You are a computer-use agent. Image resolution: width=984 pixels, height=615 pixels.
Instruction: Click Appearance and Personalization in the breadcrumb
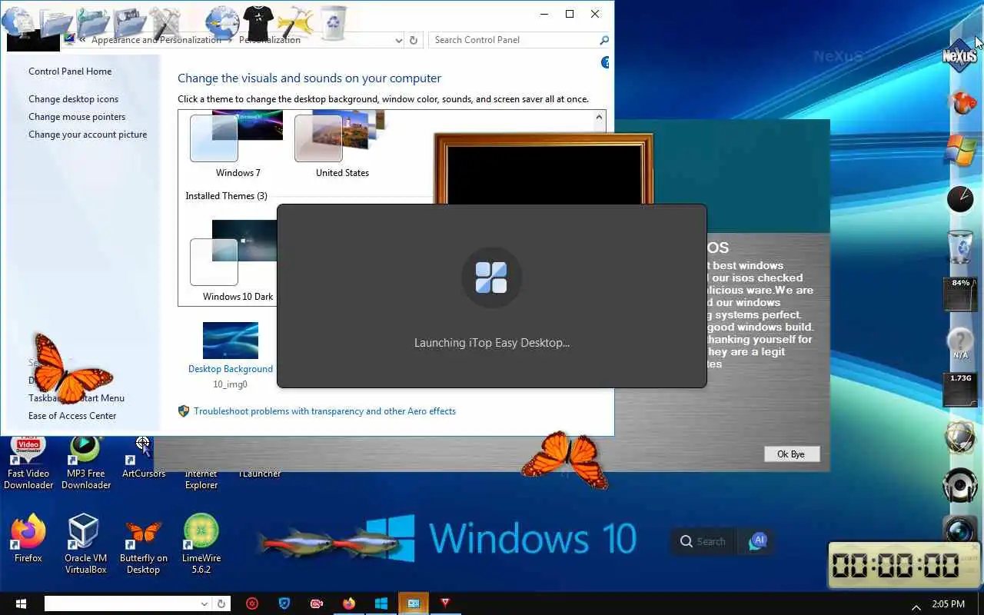156,40
